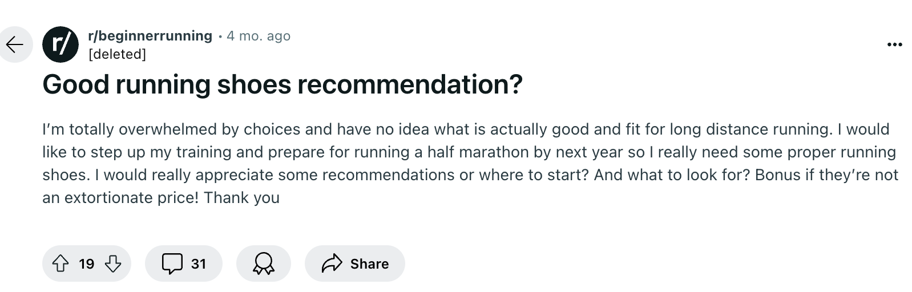Click the 'Good running shoes recommendation?' title

[282, 84]
